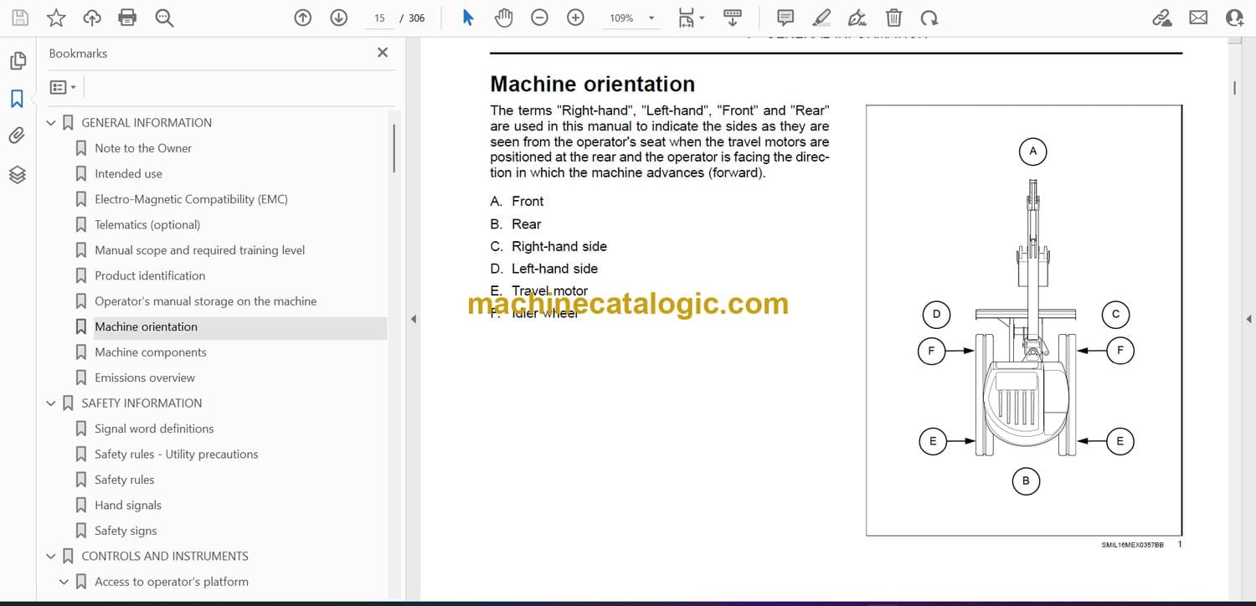Go to Note to the Owner bookmark
This screenshot has width=1256, height=606.
click(x=143, y=148)
